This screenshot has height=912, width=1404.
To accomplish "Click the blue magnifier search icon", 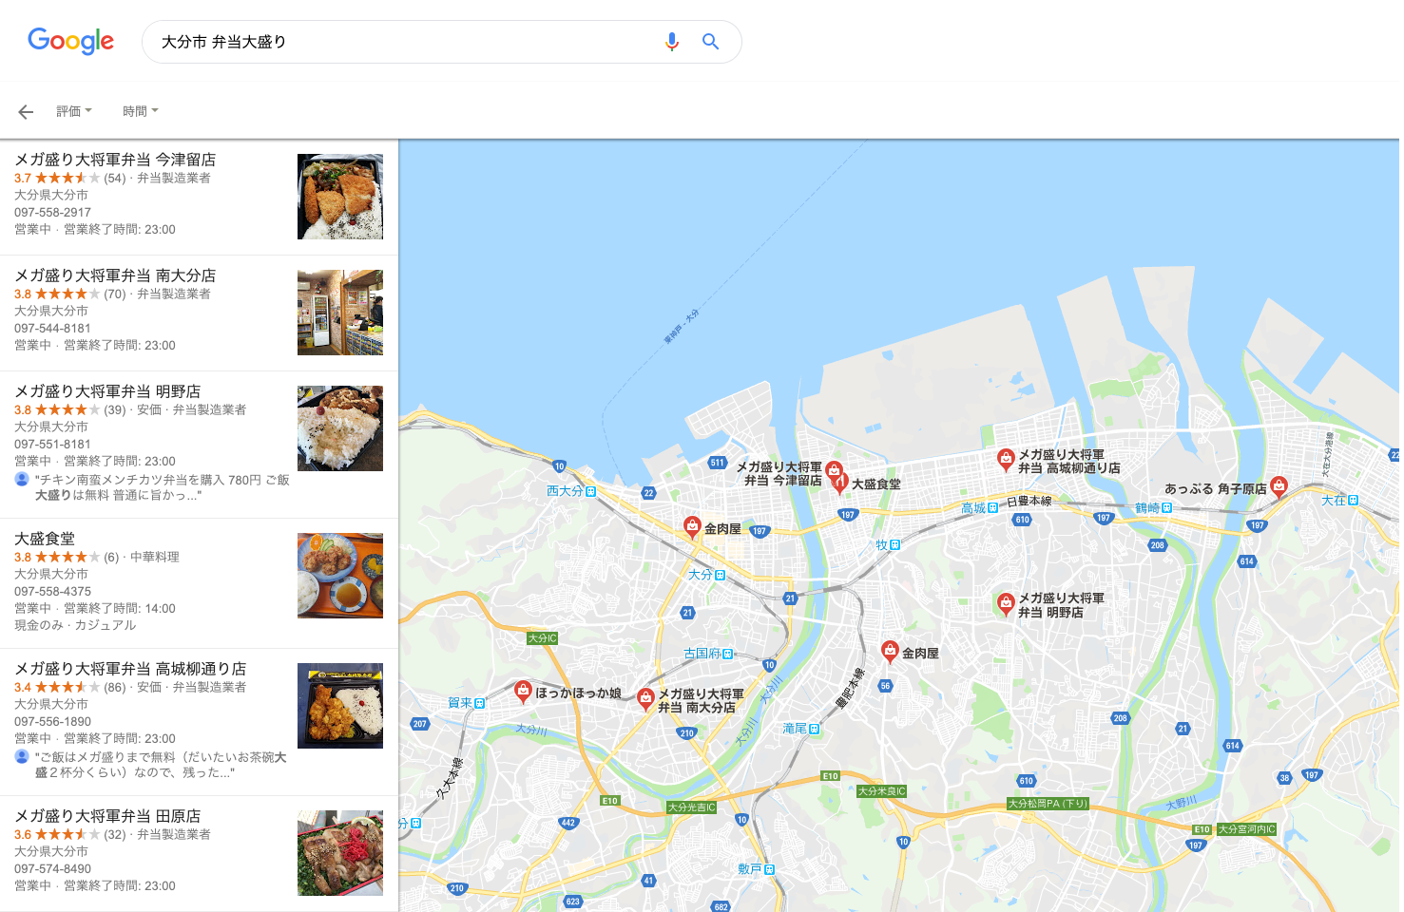I will pos(710,42).
